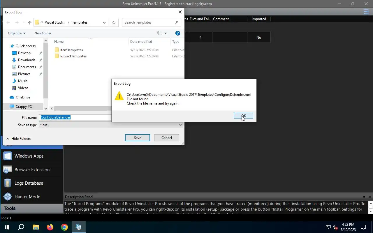Screen dimensions: 373x233
Task: Click Save in Export Log dialog
Action: pyautogui.click(x=138, y=138)
